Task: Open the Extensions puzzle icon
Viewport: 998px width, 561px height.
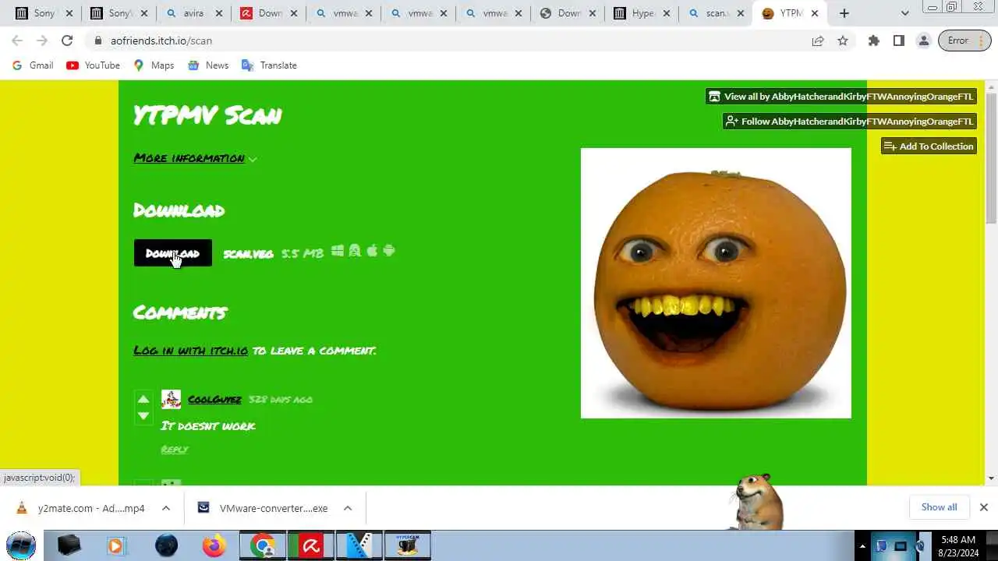Action: 874,41
